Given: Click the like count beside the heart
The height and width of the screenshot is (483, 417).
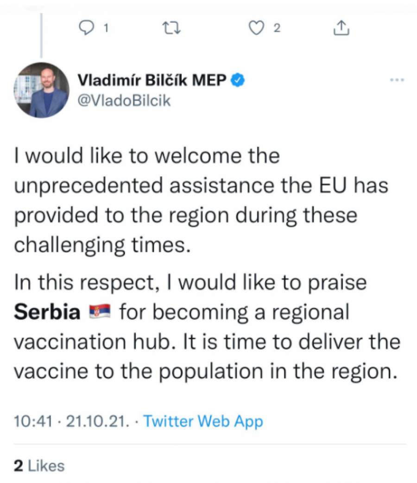Looking at the screenshot, I should tap(277, 29).
